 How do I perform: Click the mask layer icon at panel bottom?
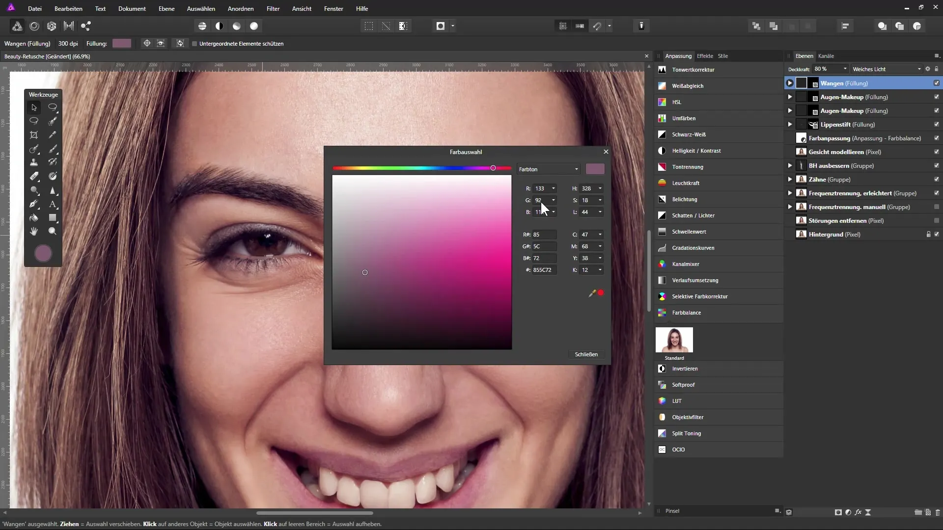coord(838,512)
